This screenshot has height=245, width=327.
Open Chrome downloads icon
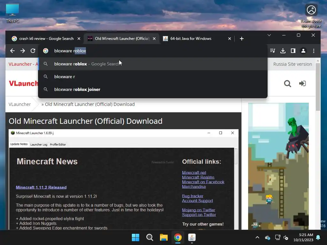click(283, 51)
